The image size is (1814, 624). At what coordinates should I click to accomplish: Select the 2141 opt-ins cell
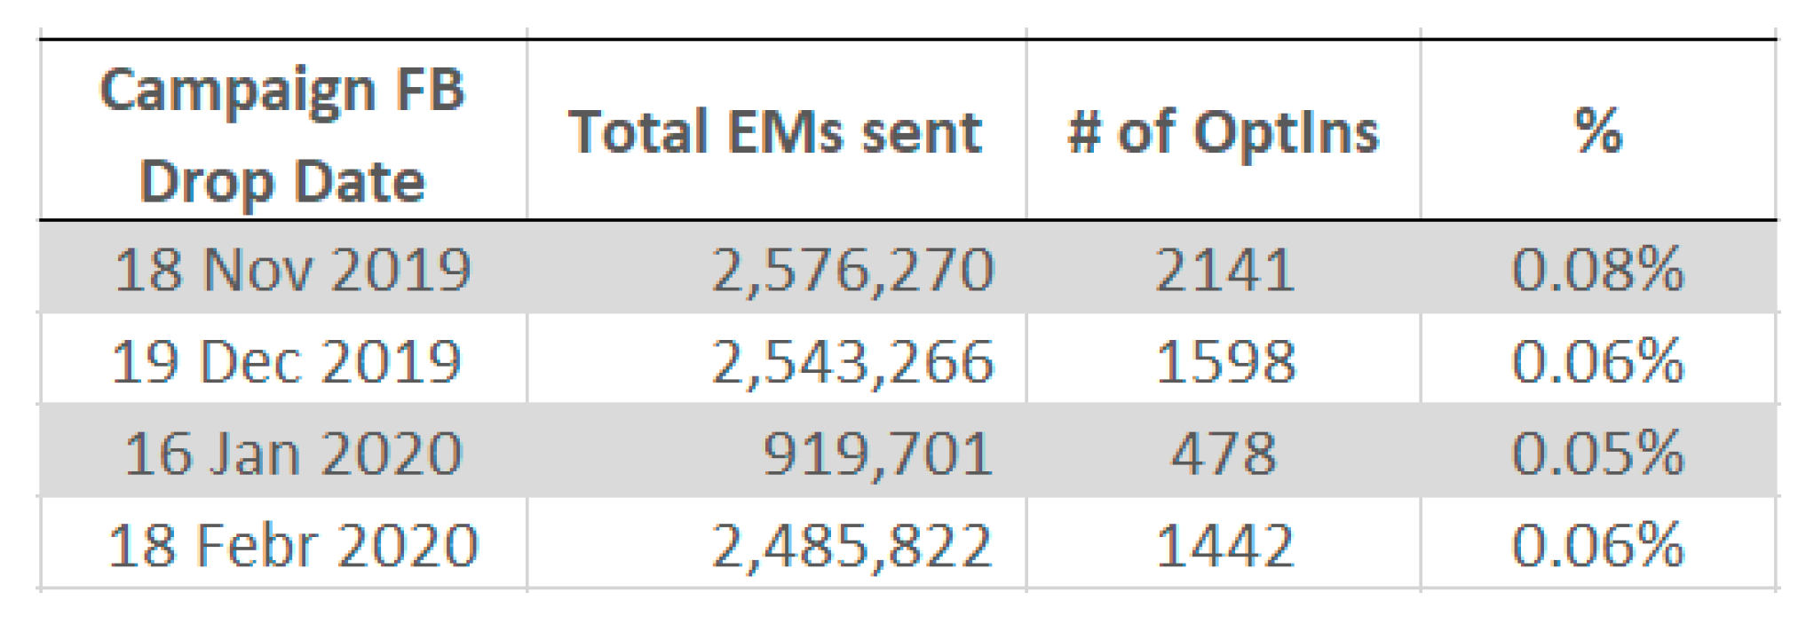tap(1224, 270)
